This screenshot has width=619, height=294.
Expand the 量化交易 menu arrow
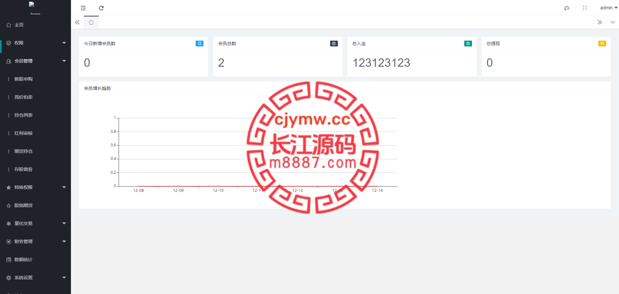point(64,223)
